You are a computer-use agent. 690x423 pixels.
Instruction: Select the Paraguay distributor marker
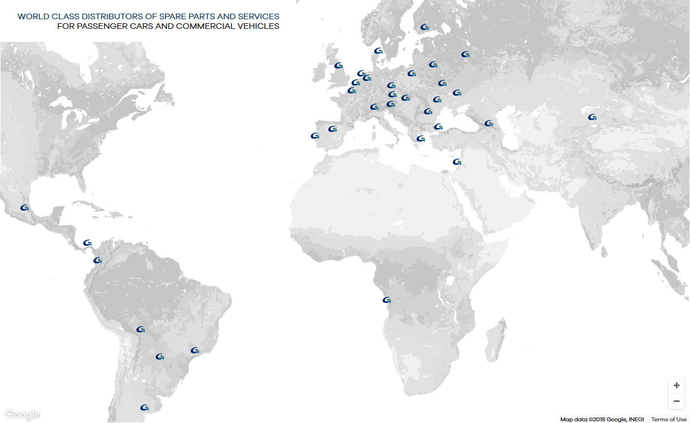click(160, 357)
